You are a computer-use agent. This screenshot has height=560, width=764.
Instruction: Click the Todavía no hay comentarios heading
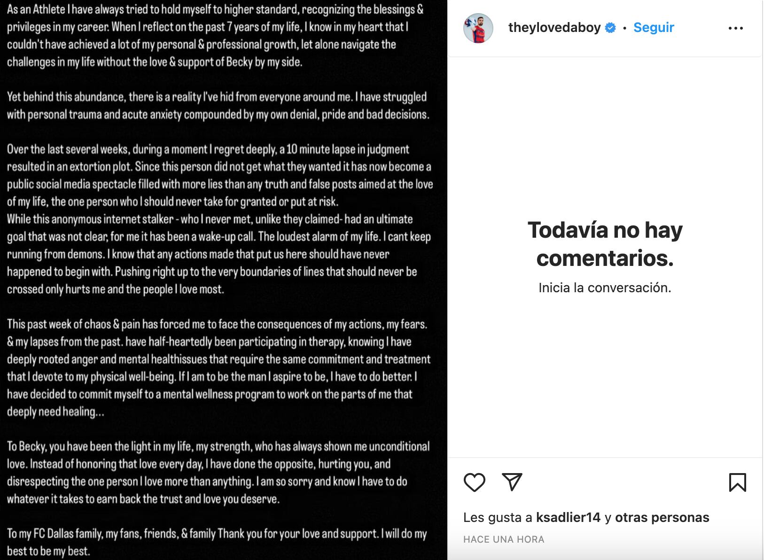click(x=605, y=244)
